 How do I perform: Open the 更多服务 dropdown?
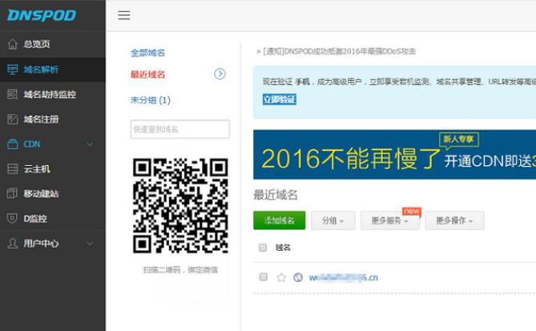390,220
